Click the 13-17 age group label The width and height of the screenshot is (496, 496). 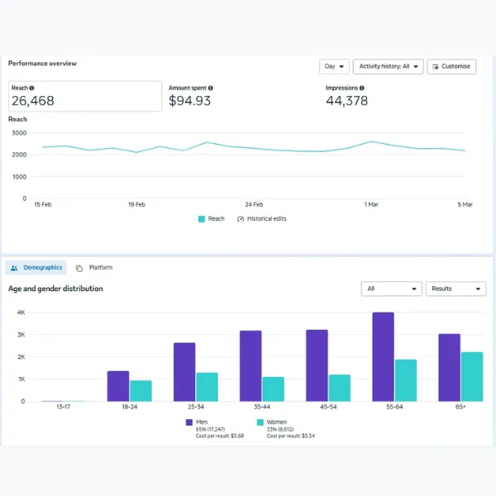[64, 407]
